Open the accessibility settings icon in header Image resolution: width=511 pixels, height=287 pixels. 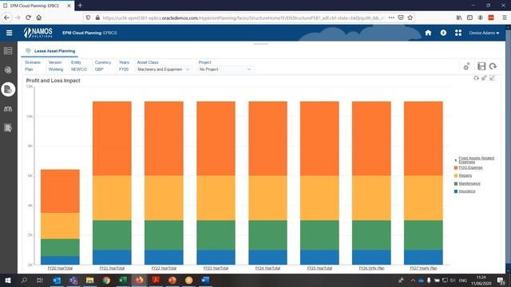click(x=443, y=33)
